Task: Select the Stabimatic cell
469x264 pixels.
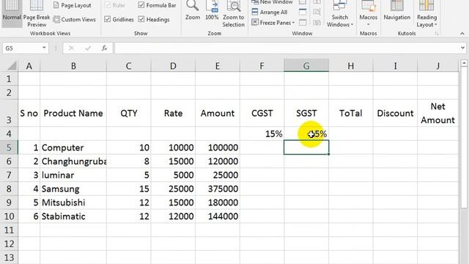Action: tap(73, 216)
